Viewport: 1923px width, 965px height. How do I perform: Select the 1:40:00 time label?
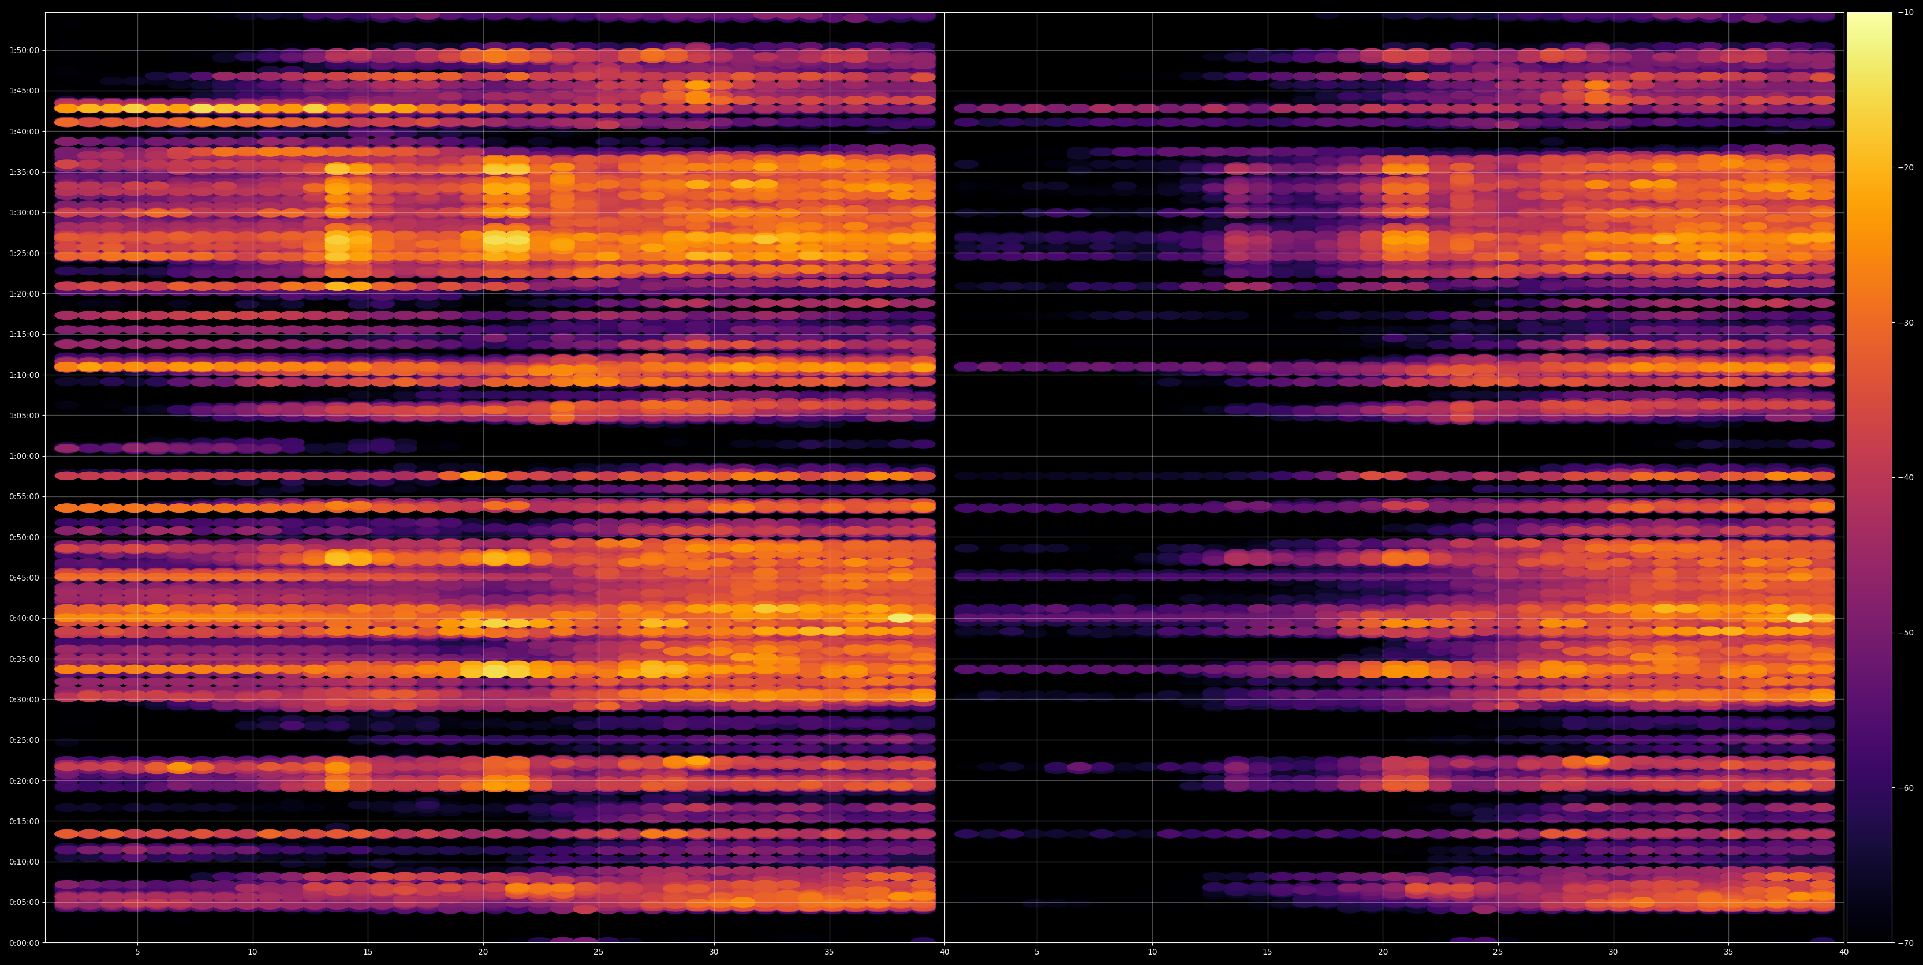[24, 132]
